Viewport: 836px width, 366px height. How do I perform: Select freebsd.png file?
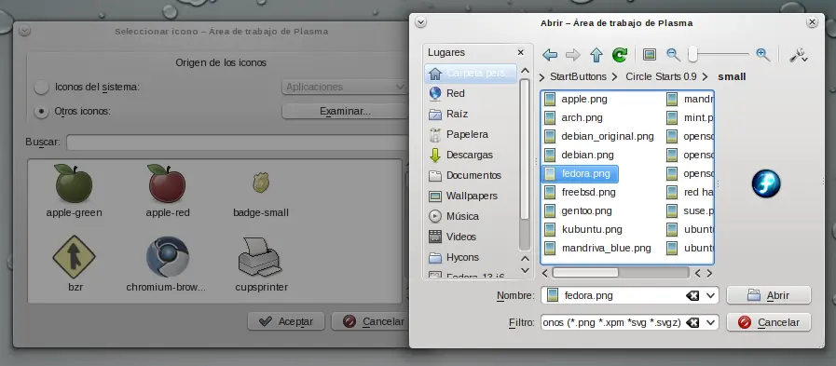581,193
